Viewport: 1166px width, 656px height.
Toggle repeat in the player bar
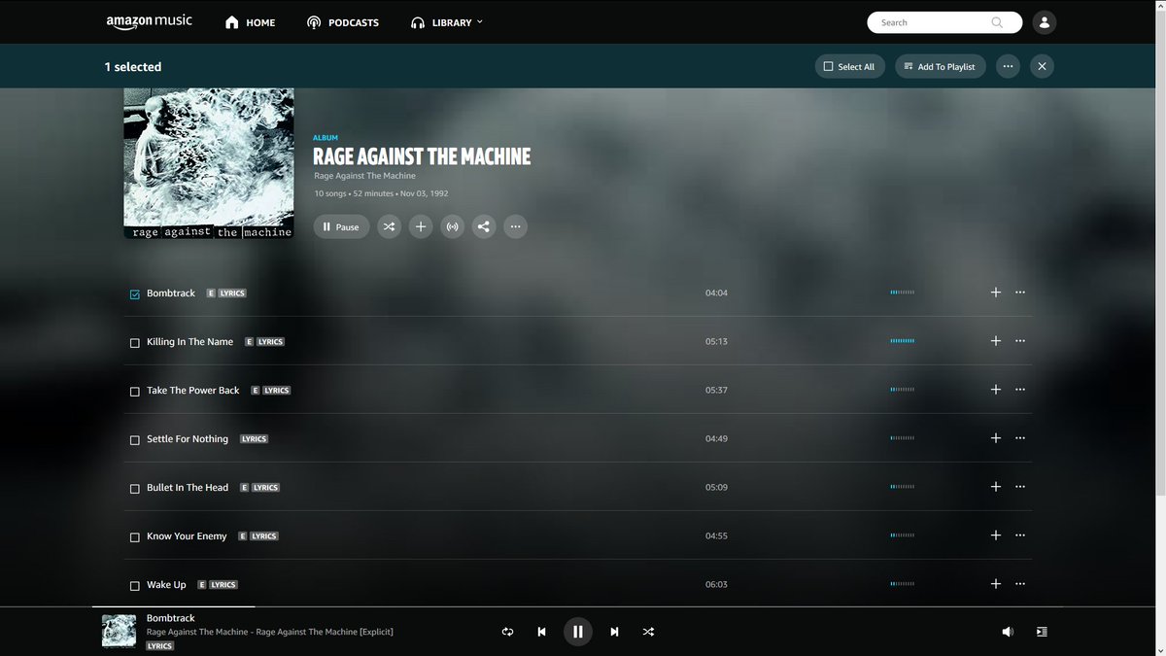pyautogui.click(x=507, y=632)
